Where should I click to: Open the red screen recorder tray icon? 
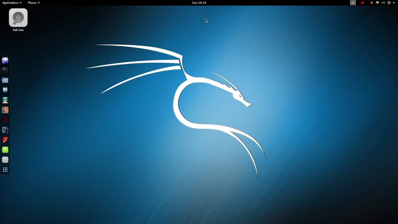(362, 2)
